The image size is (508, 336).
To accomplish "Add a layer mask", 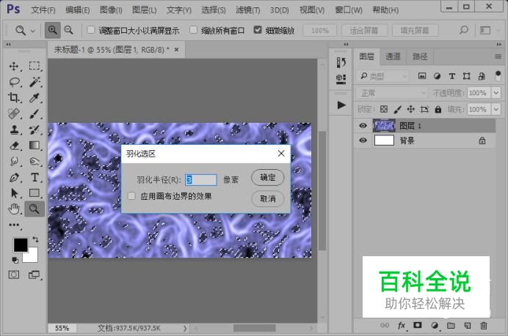I will pos(418,325).
